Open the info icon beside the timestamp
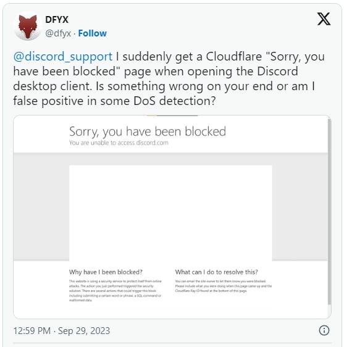 [x=324, y=330]
